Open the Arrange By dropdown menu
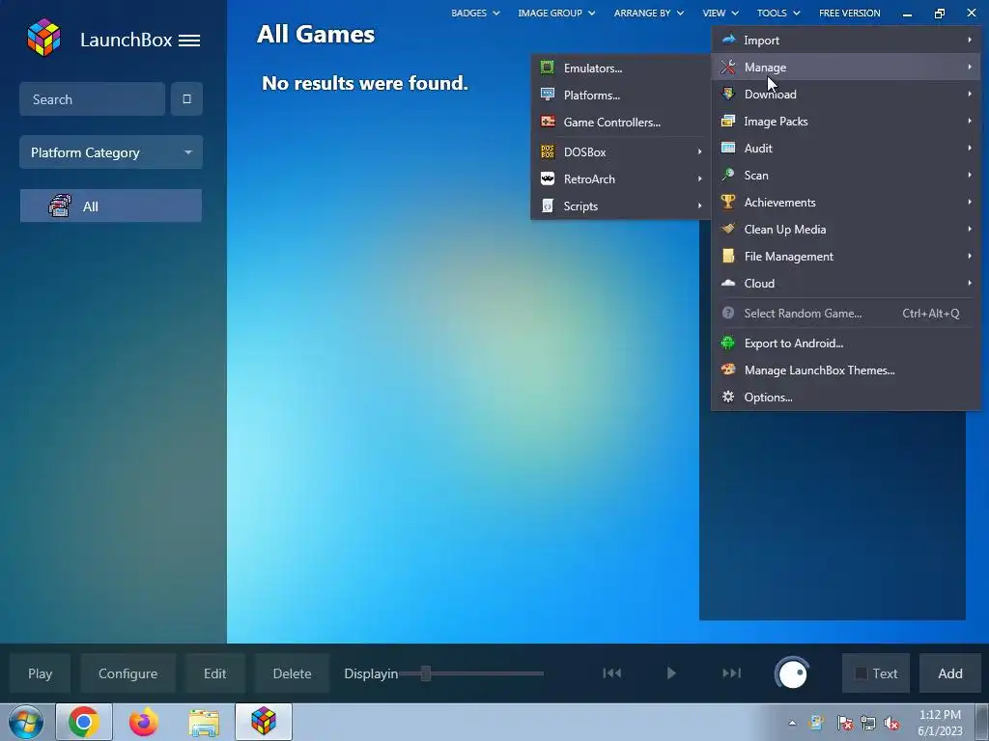989x741 pixels. [x=648, y=13]
